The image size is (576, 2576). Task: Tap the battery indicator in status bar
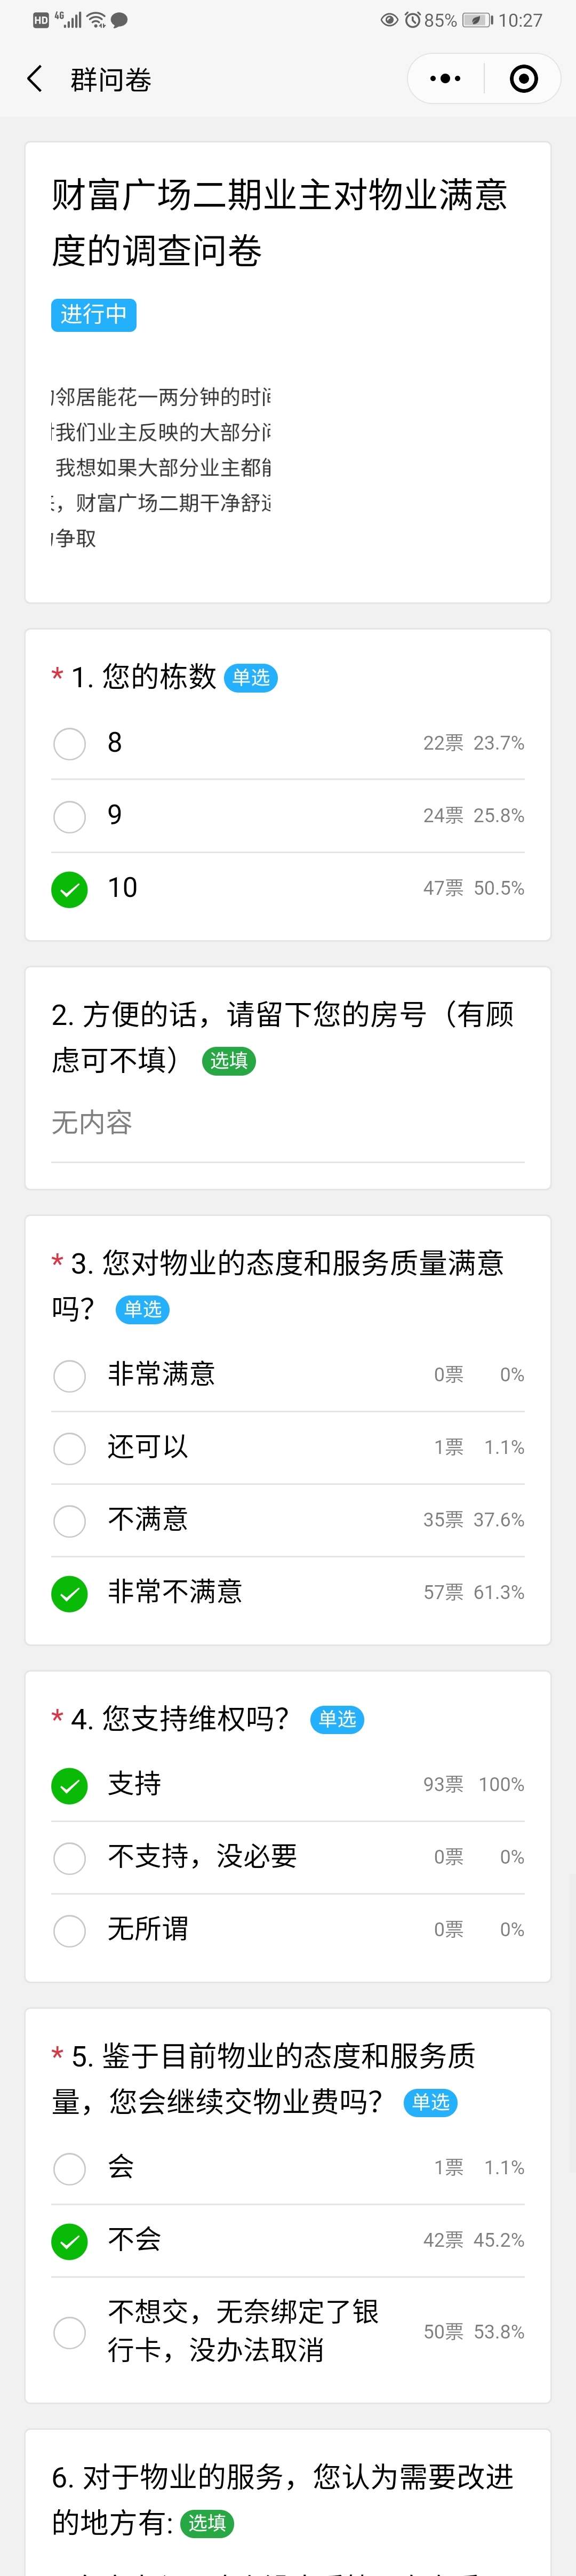click(x=478, y=20)
